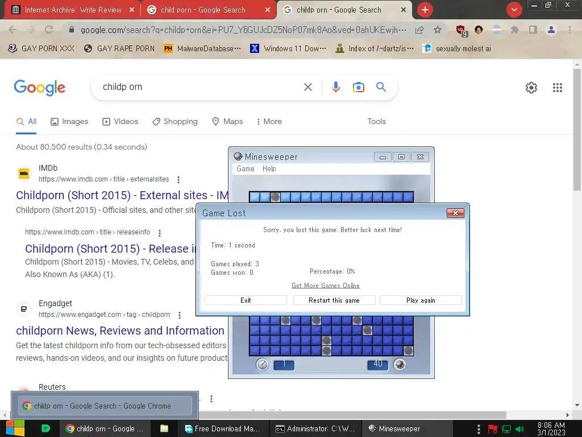582x437 pixels.
Task: Click the Minesweeper window title icon
Action: click(238, 156)
